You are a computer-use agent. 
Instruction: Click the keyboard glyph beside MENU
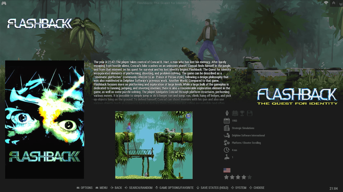(x=97, y=188)
